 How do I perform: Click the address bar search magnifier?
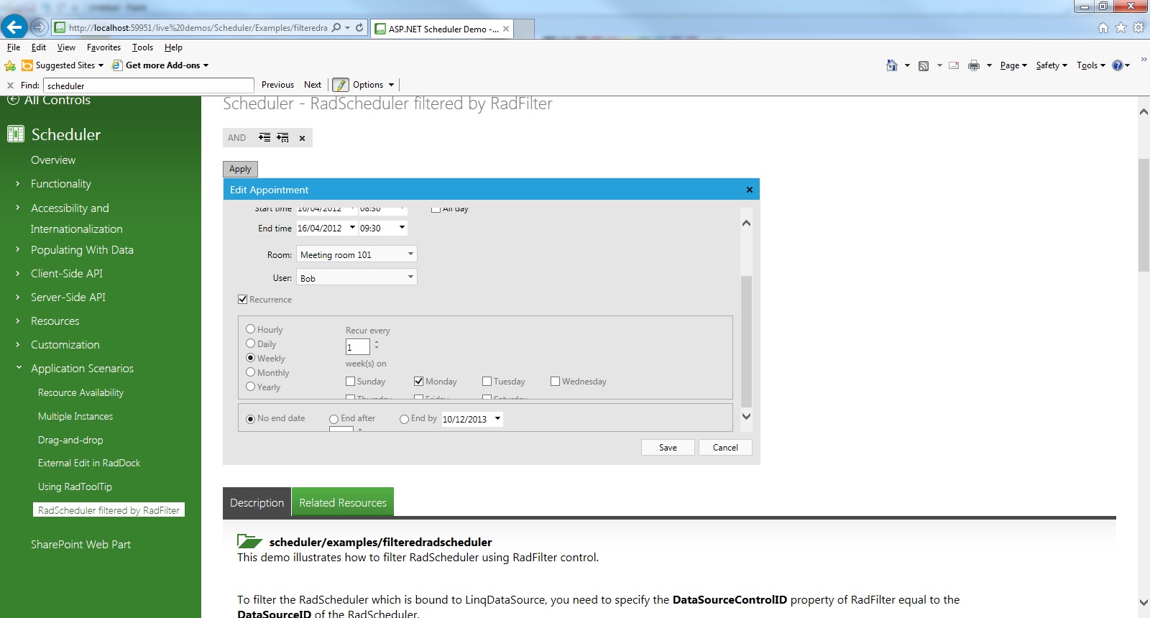(336, 28)
